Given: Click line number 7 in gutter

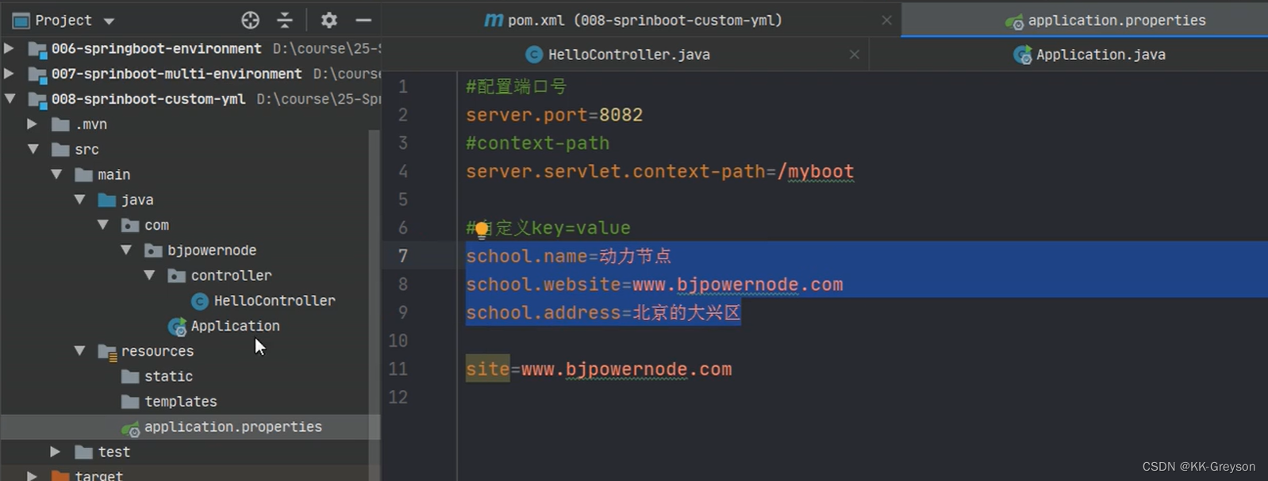Looking at the screenshot, I should [402, 256].
